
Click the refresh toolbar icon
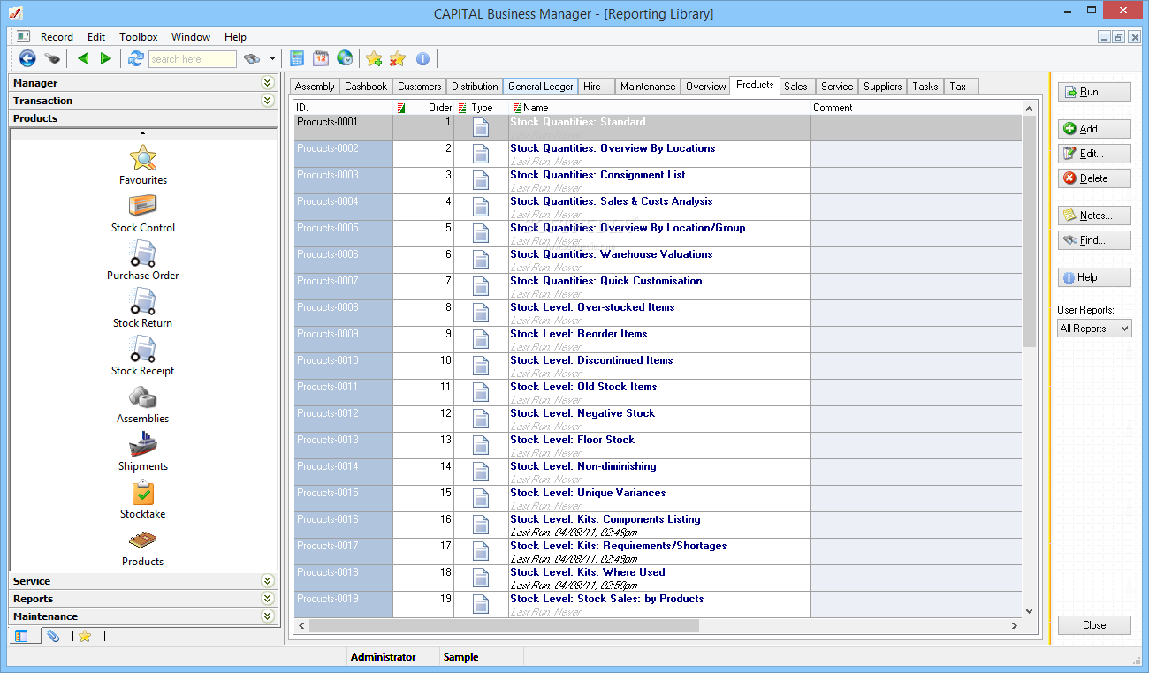135,58
